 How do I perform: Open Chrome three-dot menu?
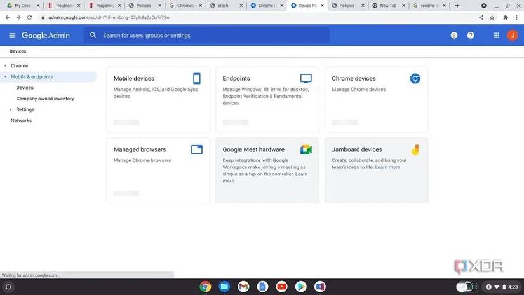(516, 17)
